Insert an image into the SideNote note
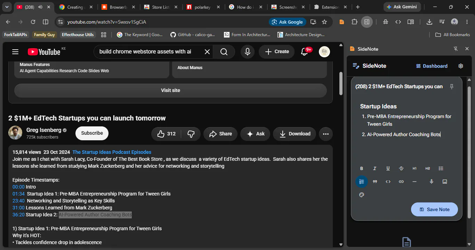This screenshot has height=250, width=475. (445, 182)
